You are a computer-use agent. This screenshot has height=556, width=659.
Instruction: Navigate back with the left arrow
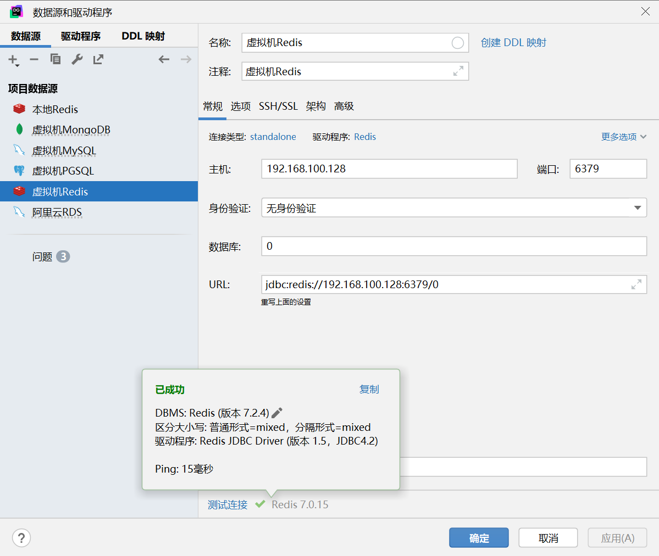click(164, 60)
